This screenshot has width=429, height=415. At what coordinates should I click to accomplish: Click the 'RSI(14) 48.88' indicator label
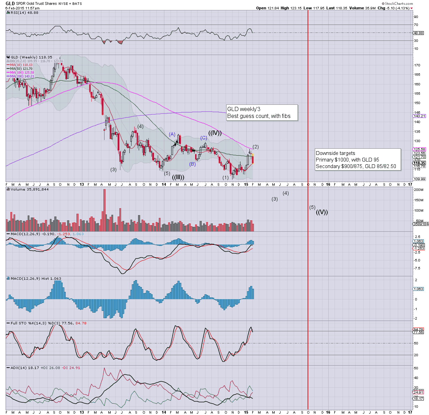(x=25, y=12)
